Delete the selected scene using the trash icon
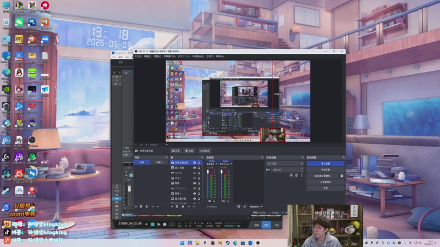 141,207
